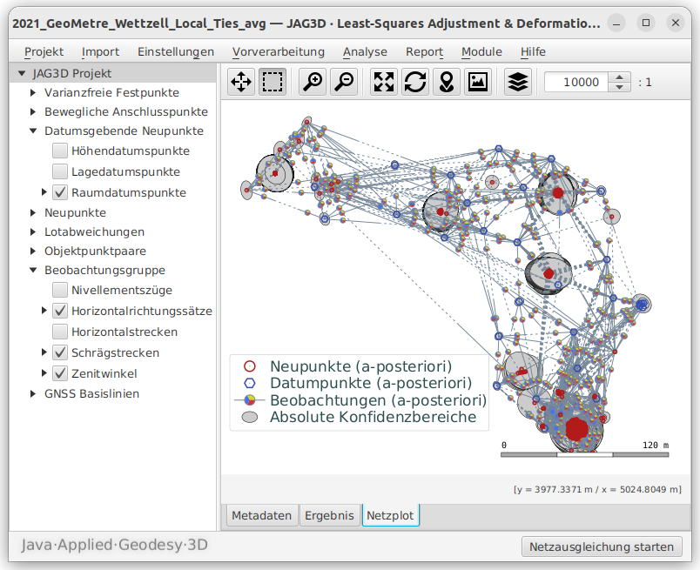Screen dimensions: 700x570
Task: Enable the Nivellementszüge checkbox
Action: click(x=59, y=290)
